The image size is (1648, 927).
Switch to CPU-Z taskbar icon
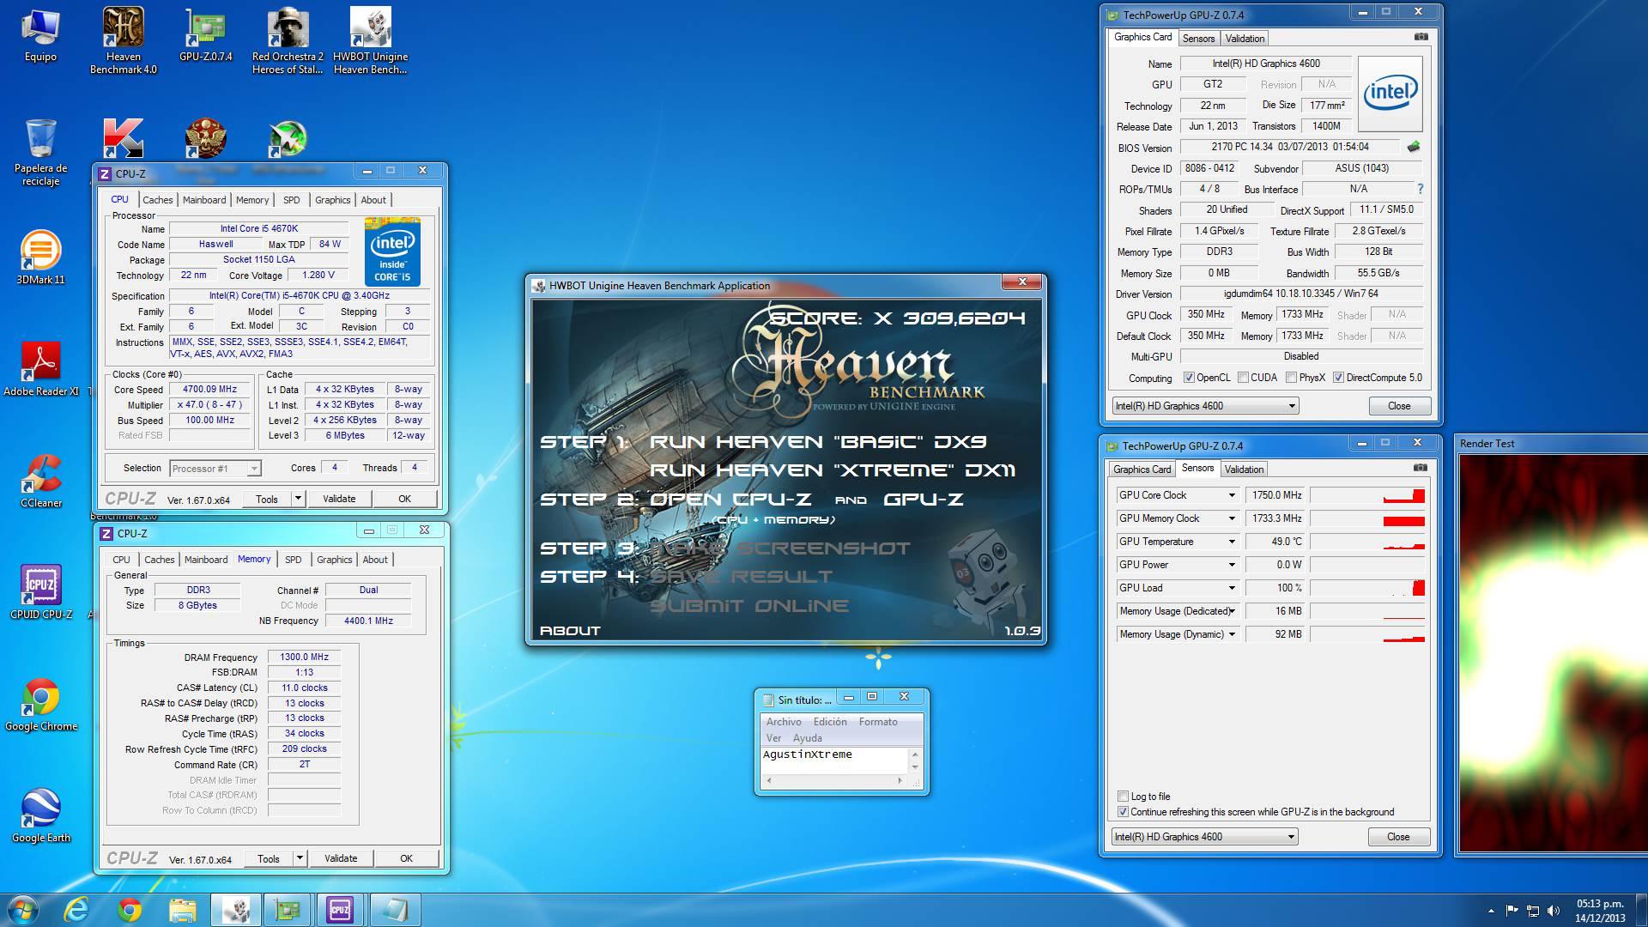[x=340, y=910]
